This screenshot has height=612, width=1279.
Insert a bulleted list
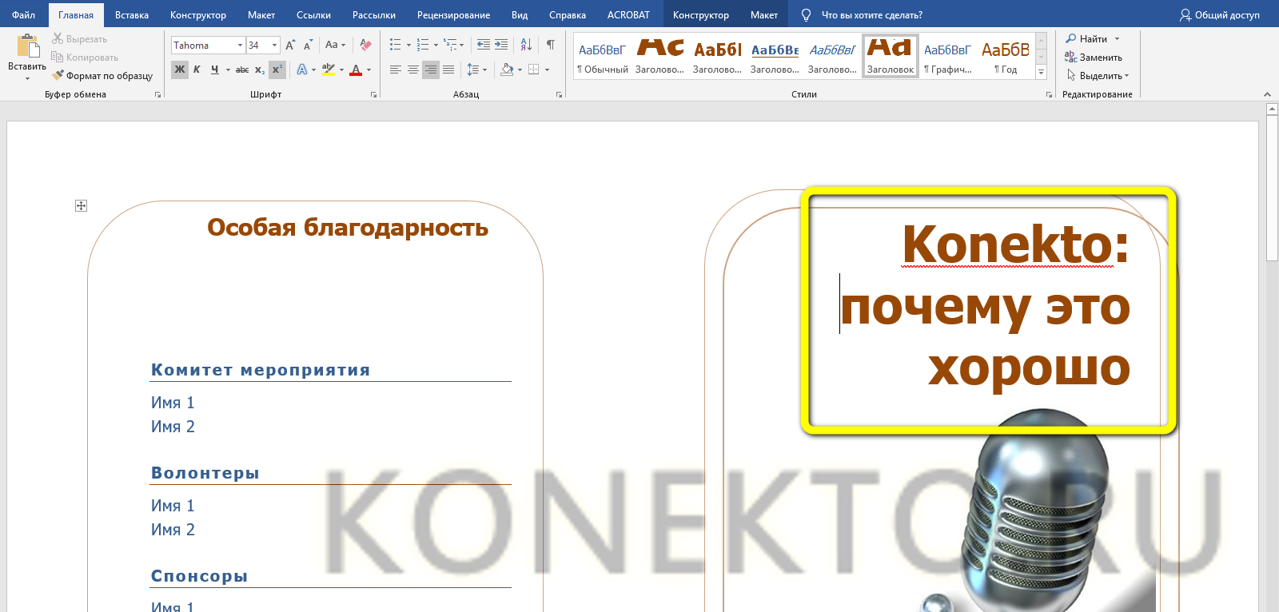click(x=395, y=45)
